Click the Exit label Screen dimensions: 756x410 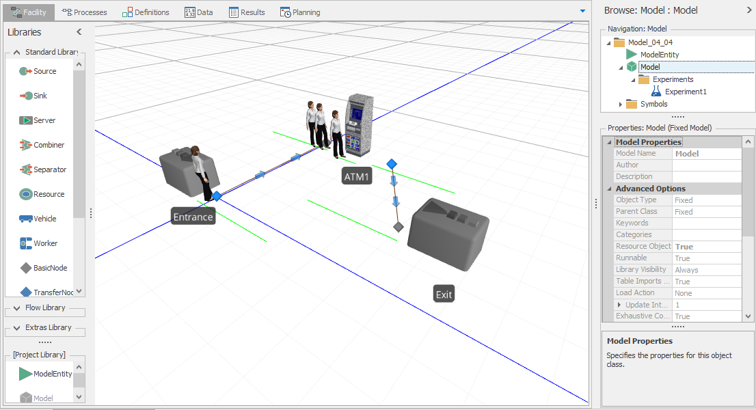click(x=444, y=295)
